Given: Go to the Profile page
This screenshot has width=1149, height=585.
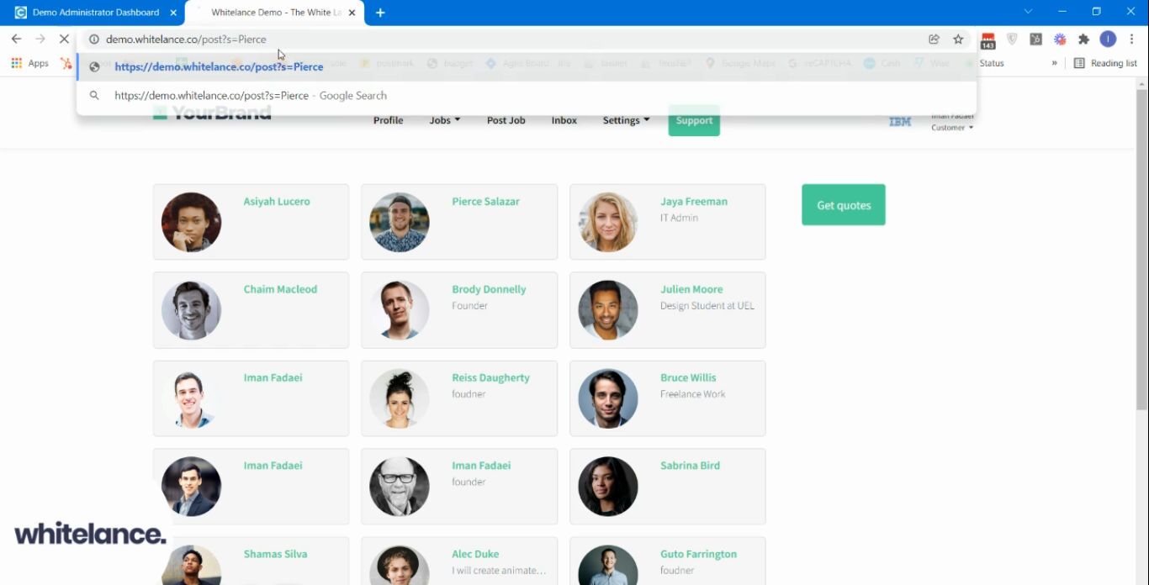Looking at the screenshot, I should click(388, 120).
